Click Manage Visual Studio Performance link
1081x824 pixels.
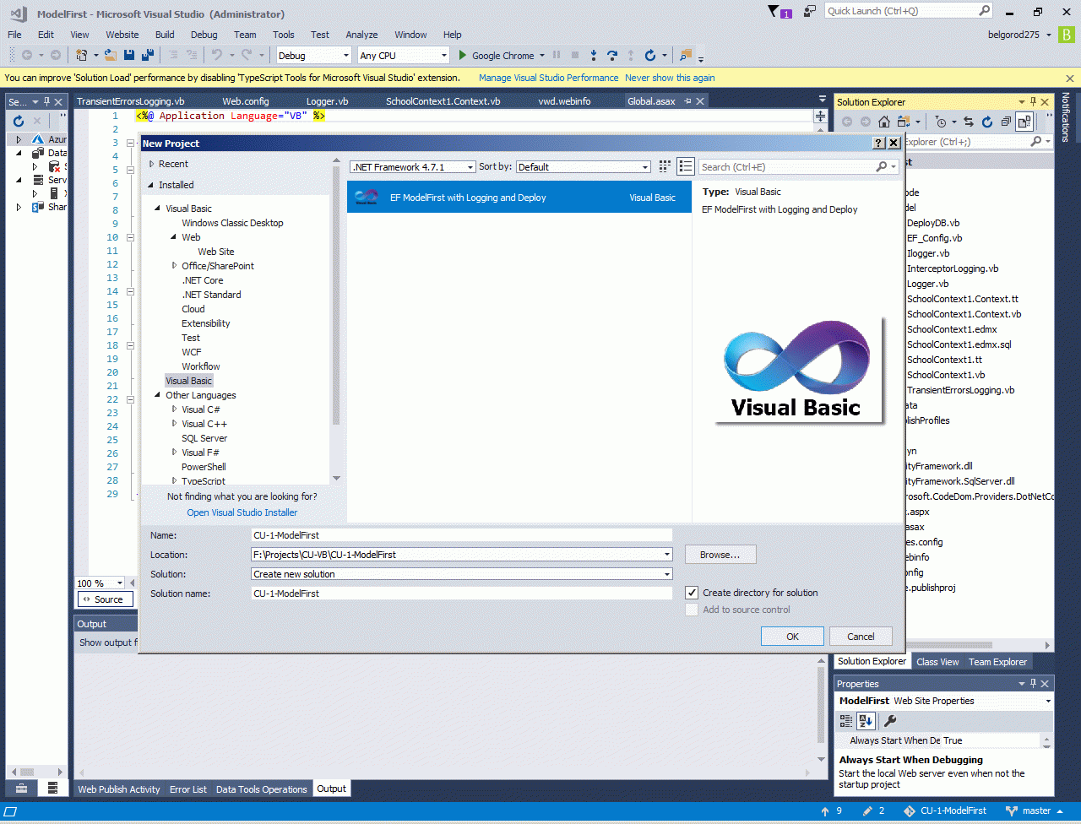pos(549,78)
